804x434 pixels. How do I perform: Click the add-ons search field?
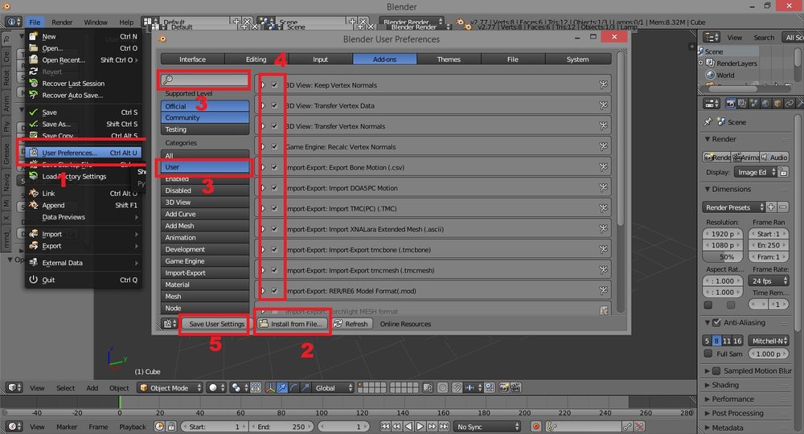tap(205, 80)
